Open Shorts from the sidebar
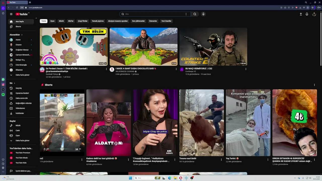The height and width of the screenshot is (181, 322). point(21,27)
